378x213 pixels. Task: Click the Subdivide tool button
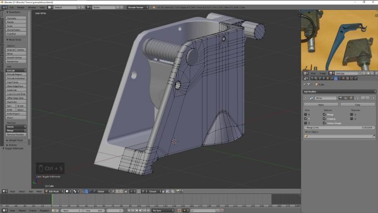(16, 90)
